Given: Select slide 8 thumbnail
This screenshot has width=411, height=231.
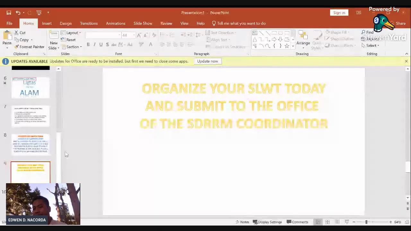Looking at the screenshot, I should point(31,144).
